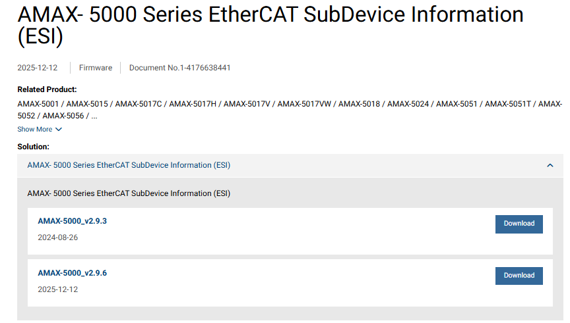Click the Firmware category label
The width and height of the screenshot is (570, 323).
(96, 68)
